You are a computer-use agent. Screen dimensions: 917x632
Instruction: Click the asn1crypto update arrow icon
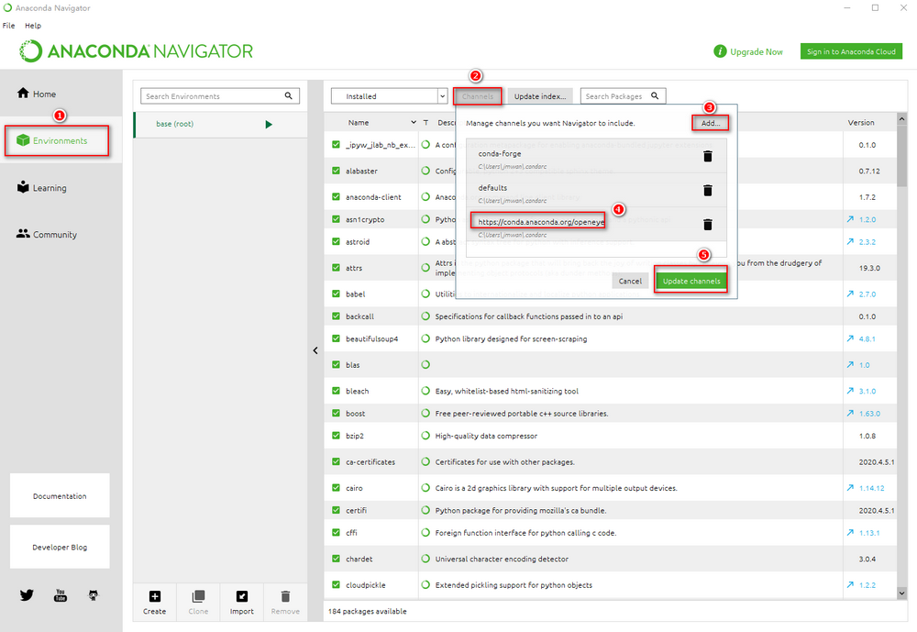(x=850, y=219)
